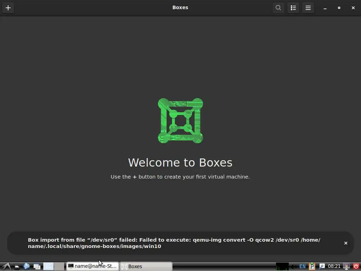The width and height of the screenshot is (361, 271).
Task: Click the 'Use the + button' hint text
Action: click(x=180, y=177)
